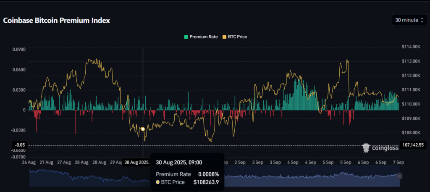Click the yellow dot beside BTC Price in tooltip

pos(158,182)
